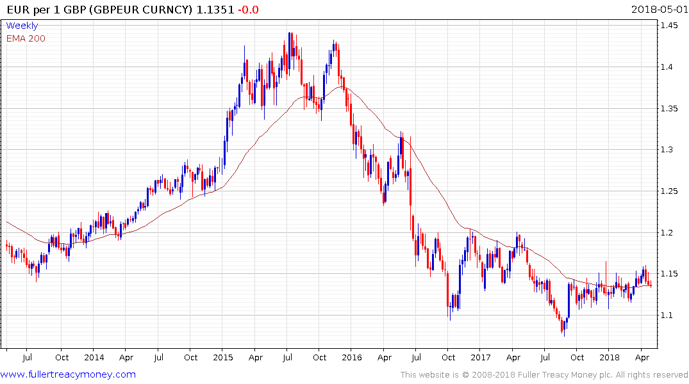Click the red change value '-0.0'
The width and height of the screenshot is (689, 384).
[248, 10]
